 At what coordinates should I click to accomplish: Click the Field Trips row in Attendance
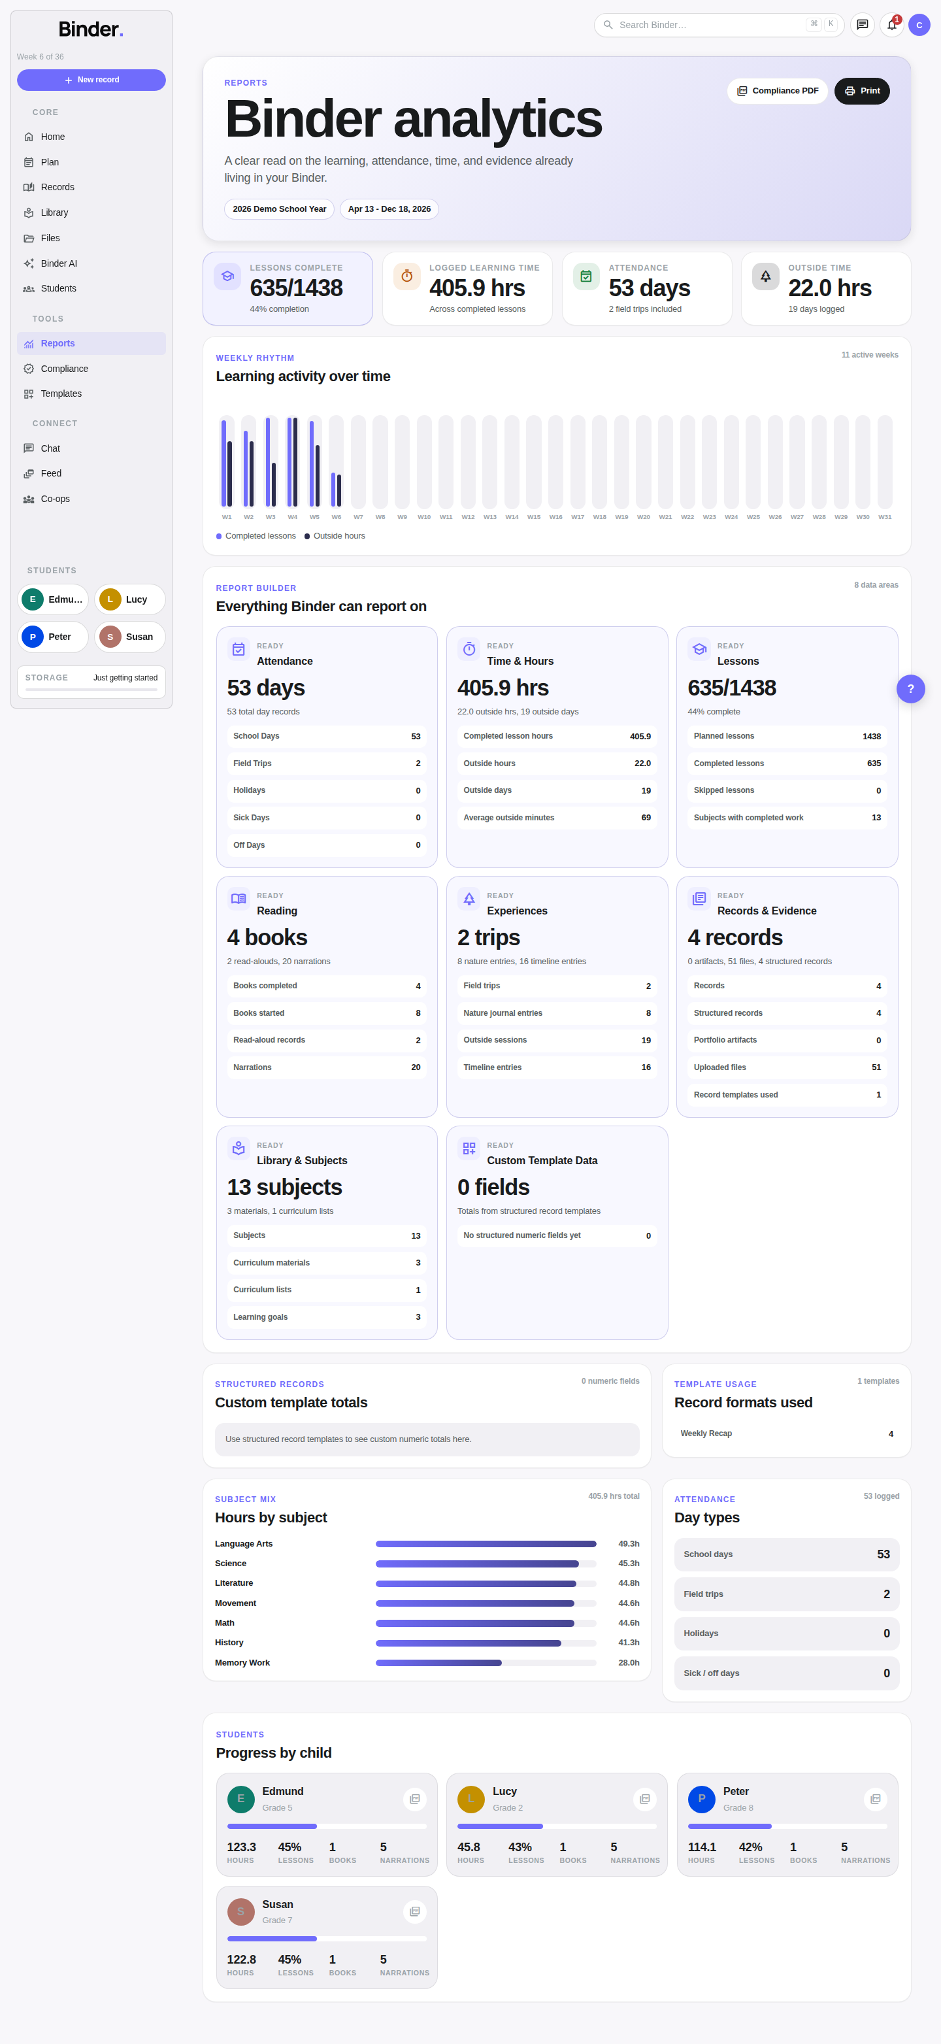[327, 763]
